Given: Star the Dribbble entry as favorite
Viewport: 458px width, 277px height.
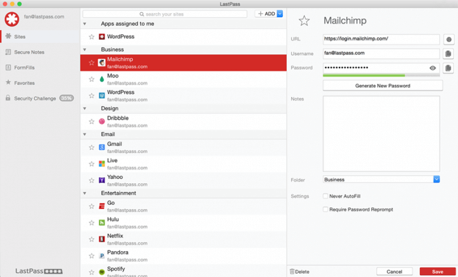Looking at the screenshot, I should [91, 121].
